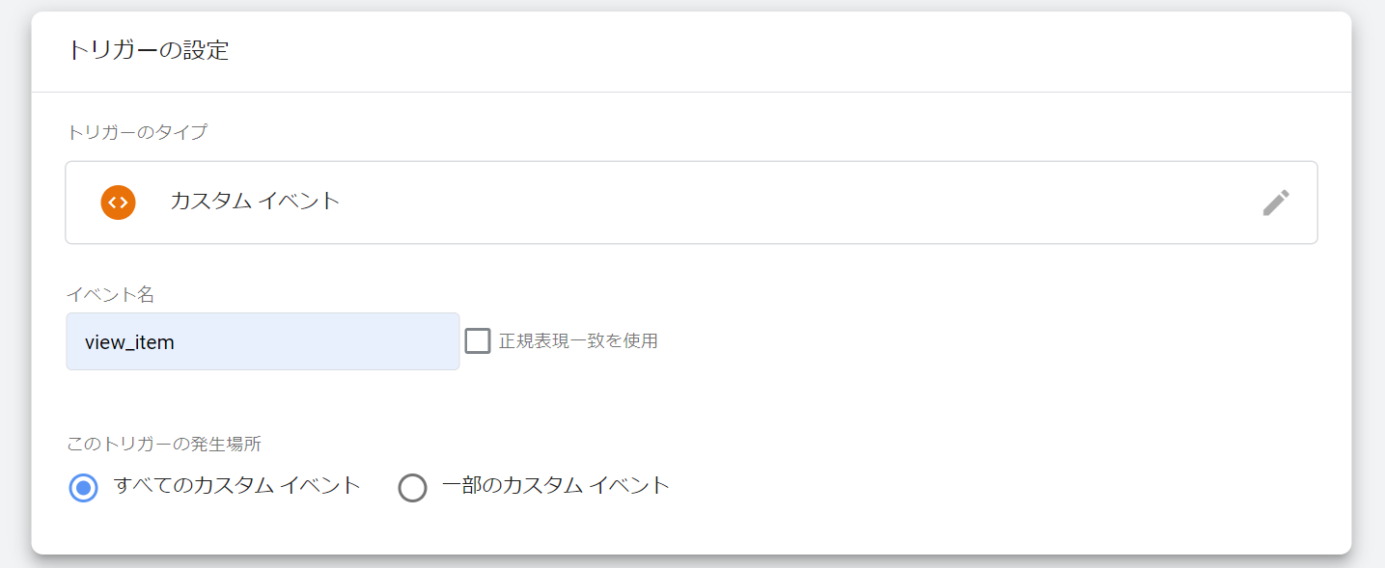
Task: Click the トリガーのタイプ section label
Action: point(136,133)
